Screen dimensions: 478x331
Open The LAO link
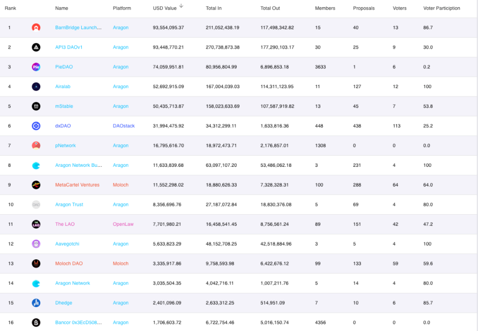click(65, 224)
